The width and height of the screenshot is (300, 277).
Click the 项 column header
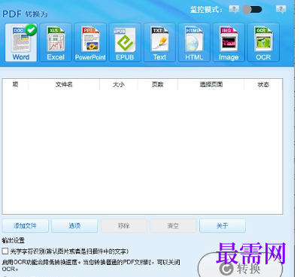pyautogui.click(x=16, y=85)
